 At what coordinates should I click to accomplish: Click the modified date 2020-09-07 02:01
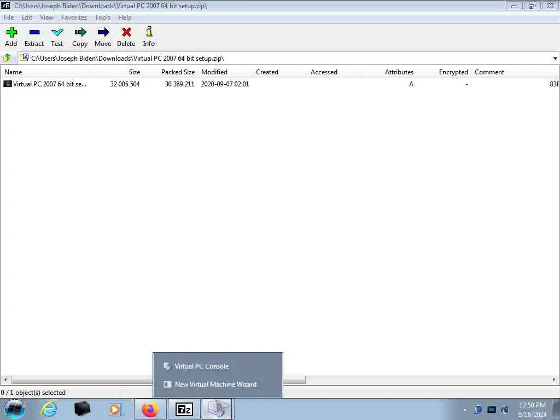tap(225, 84)
